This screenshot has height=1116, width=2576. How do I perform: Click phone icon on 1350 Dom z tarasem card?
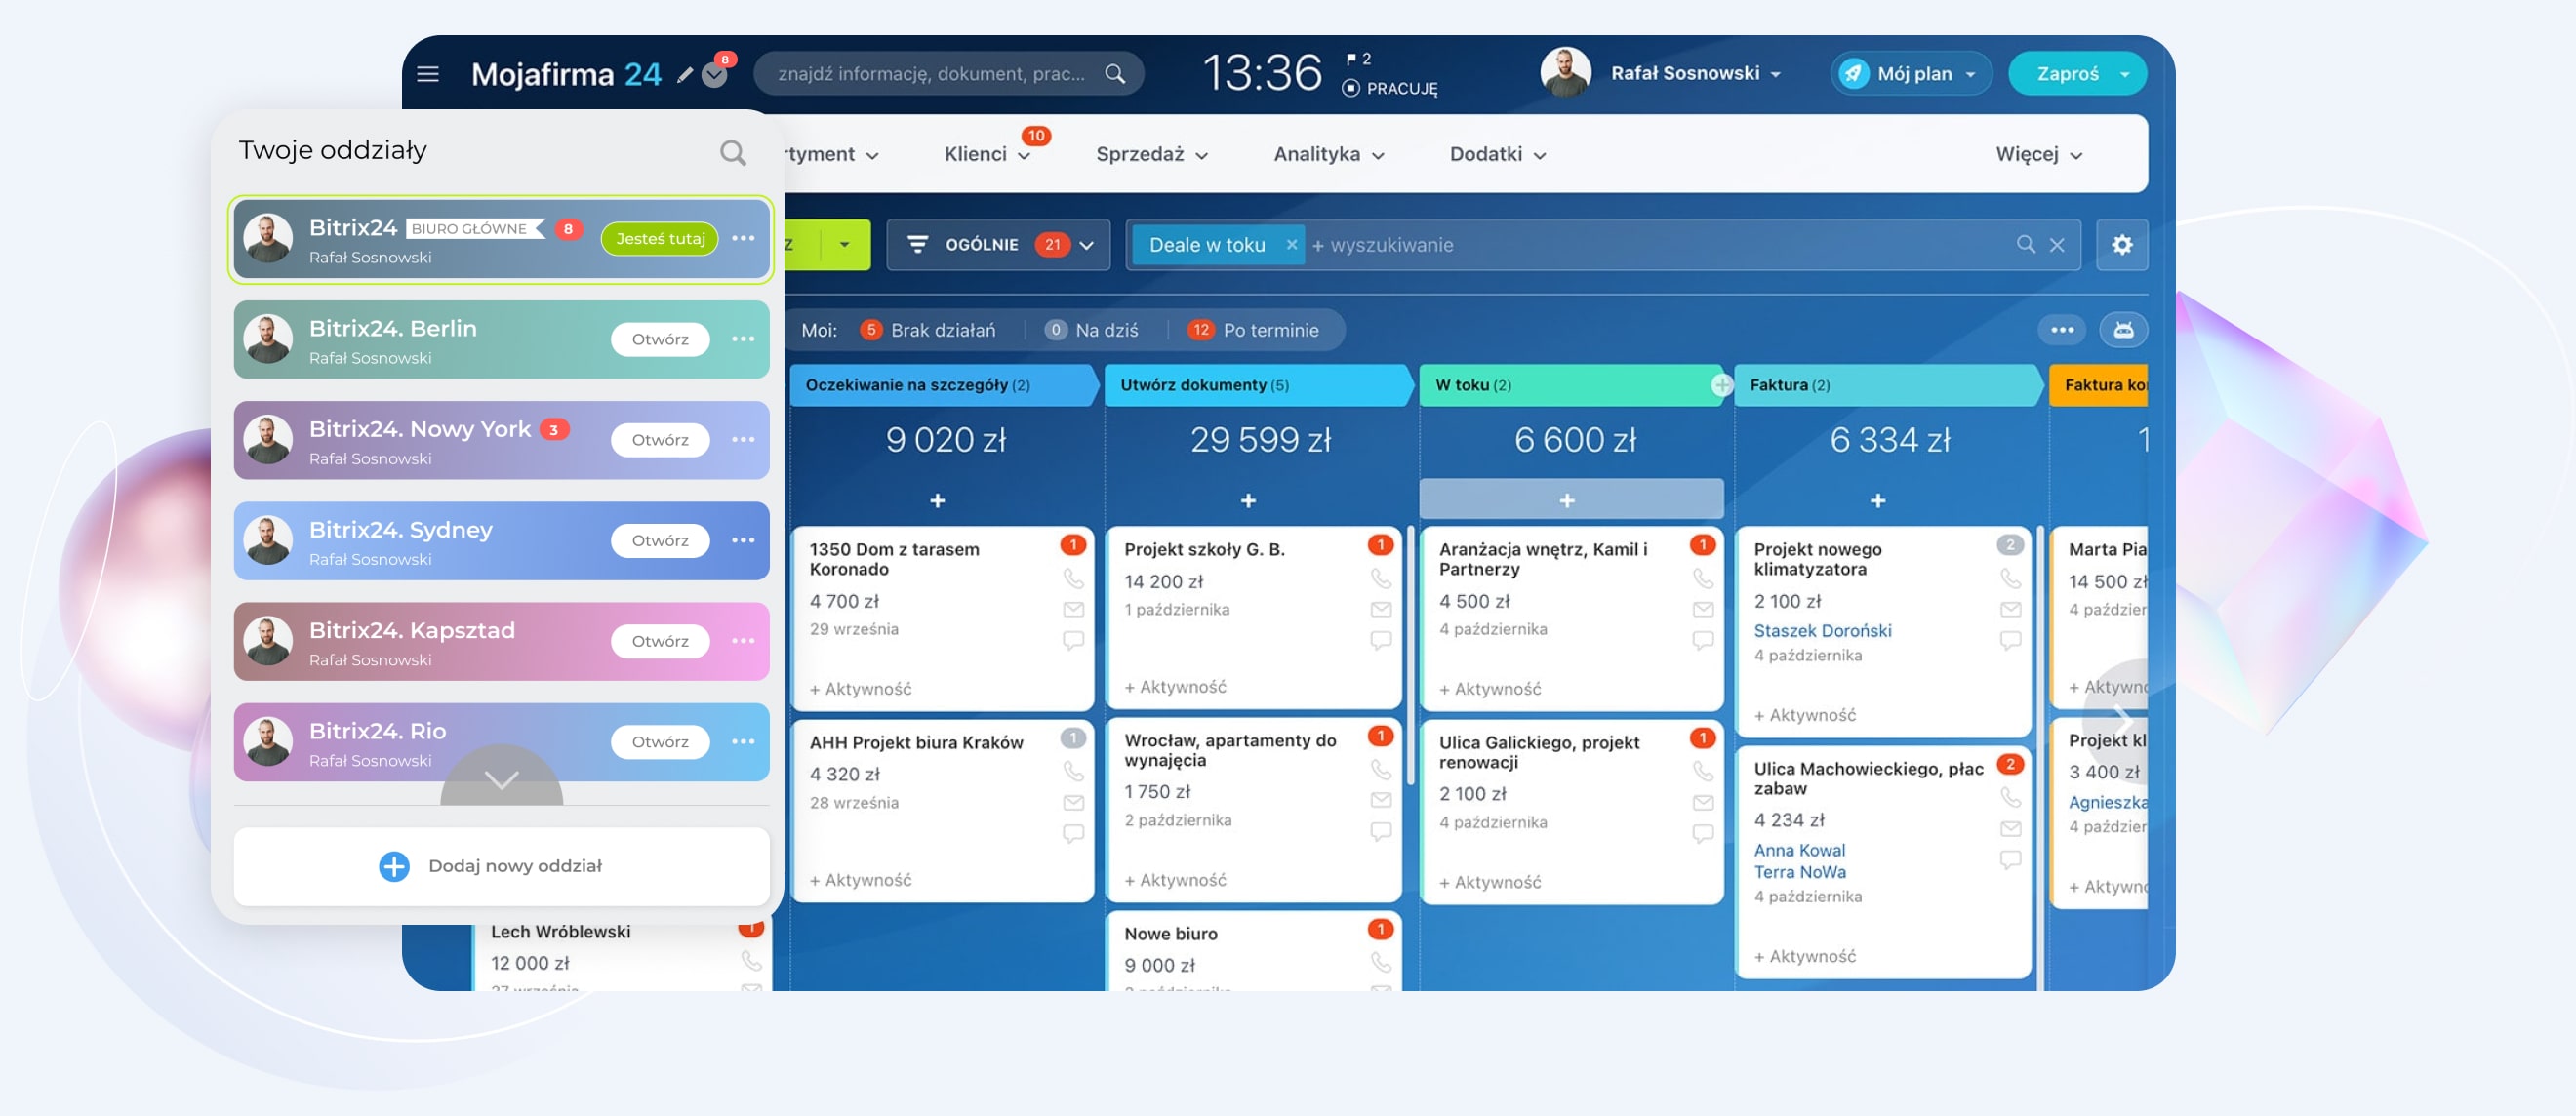point(1072,578)
